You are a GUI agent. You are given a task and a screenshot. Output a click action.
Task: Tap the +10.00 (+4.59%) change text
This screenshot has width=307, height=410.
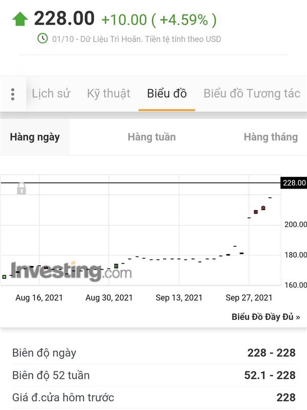(159, 20)
